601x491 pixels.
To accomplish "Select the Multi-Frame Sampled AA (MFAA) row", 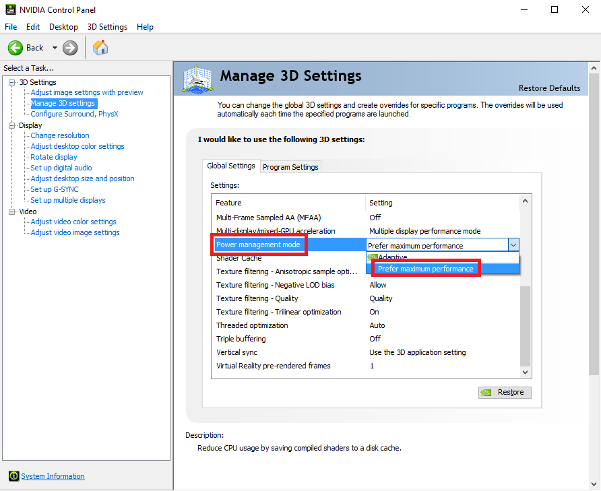I will tap(366, 218).
